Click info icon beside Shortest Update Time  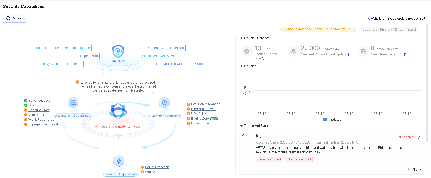264,58
